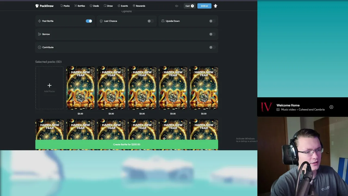The height and width of the screenshot is (196, 348).
Task: Click the PackDraw logo
Action: [45, 6]
